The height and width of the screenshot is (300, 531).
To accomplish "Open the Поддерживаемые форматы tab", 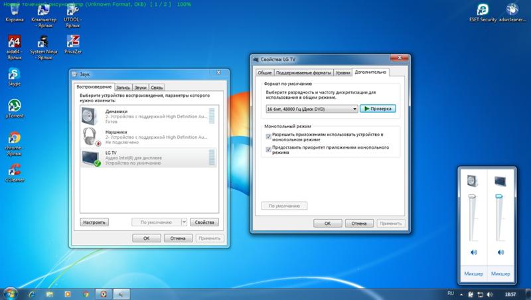I will (x=303, y=72).
